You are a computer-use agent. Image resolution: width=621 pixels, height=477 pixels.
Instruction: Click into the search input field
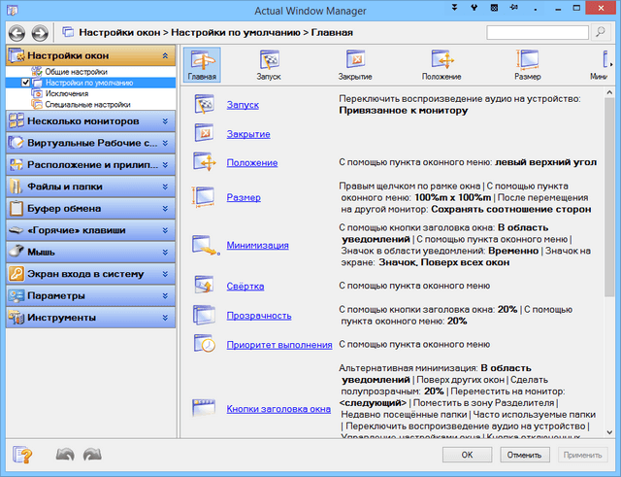(536, 32)
